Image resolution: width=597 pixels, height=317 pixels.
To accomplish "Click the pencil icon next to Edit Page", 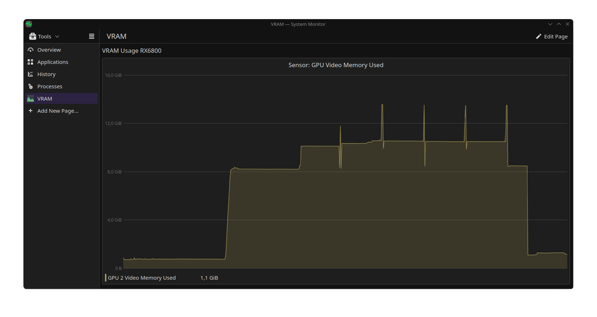I will click(x=538, y=36).
